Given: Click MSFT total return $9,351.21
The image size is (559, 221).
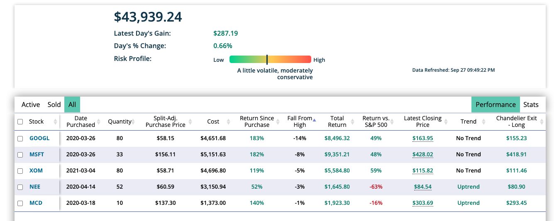Looking at the screenshot, I should 337,154.
